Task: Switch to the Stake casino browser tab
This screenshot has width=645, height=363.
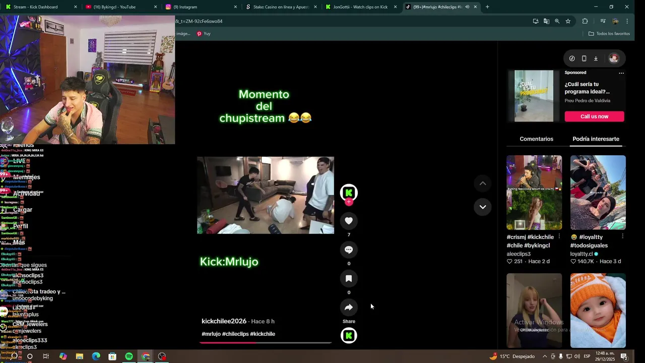Action: point(281,7)
